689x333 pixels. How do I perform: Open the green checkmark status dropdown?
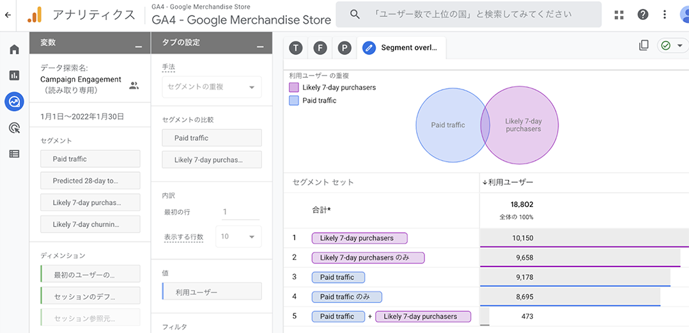672,45
